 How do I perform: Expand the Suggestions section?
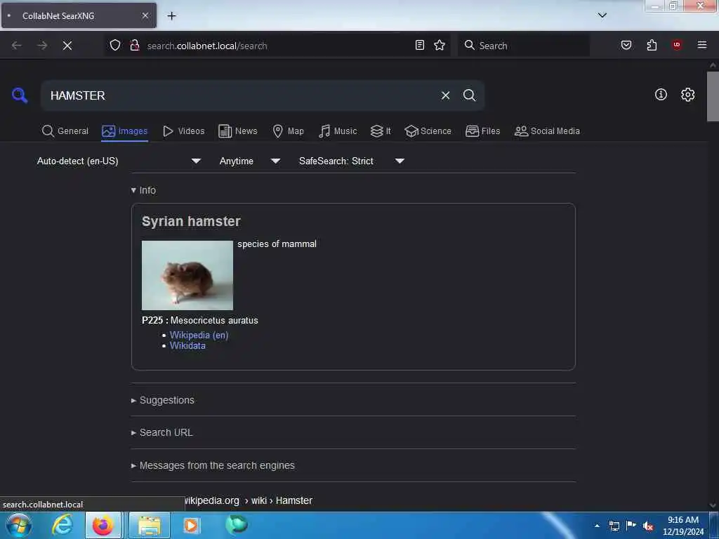(163, 400)
